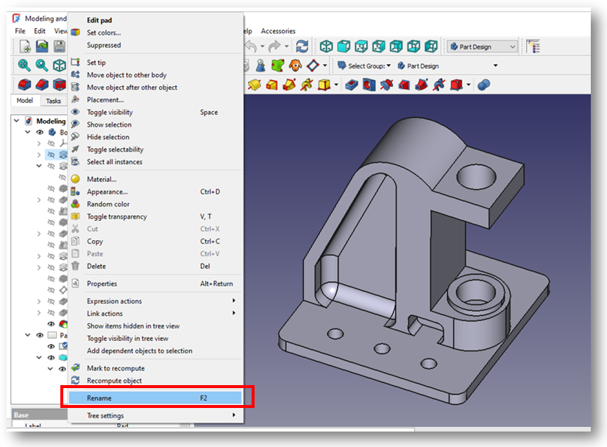
Task: Switch to the Tasks tab
Action: pos(53,101)
